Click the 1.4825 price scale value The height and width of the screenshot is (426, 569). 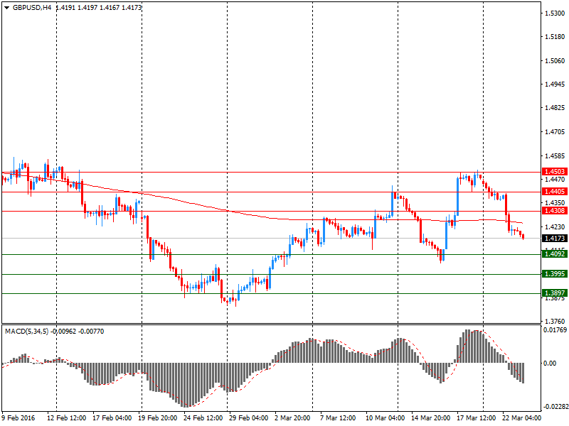(555, 108)
